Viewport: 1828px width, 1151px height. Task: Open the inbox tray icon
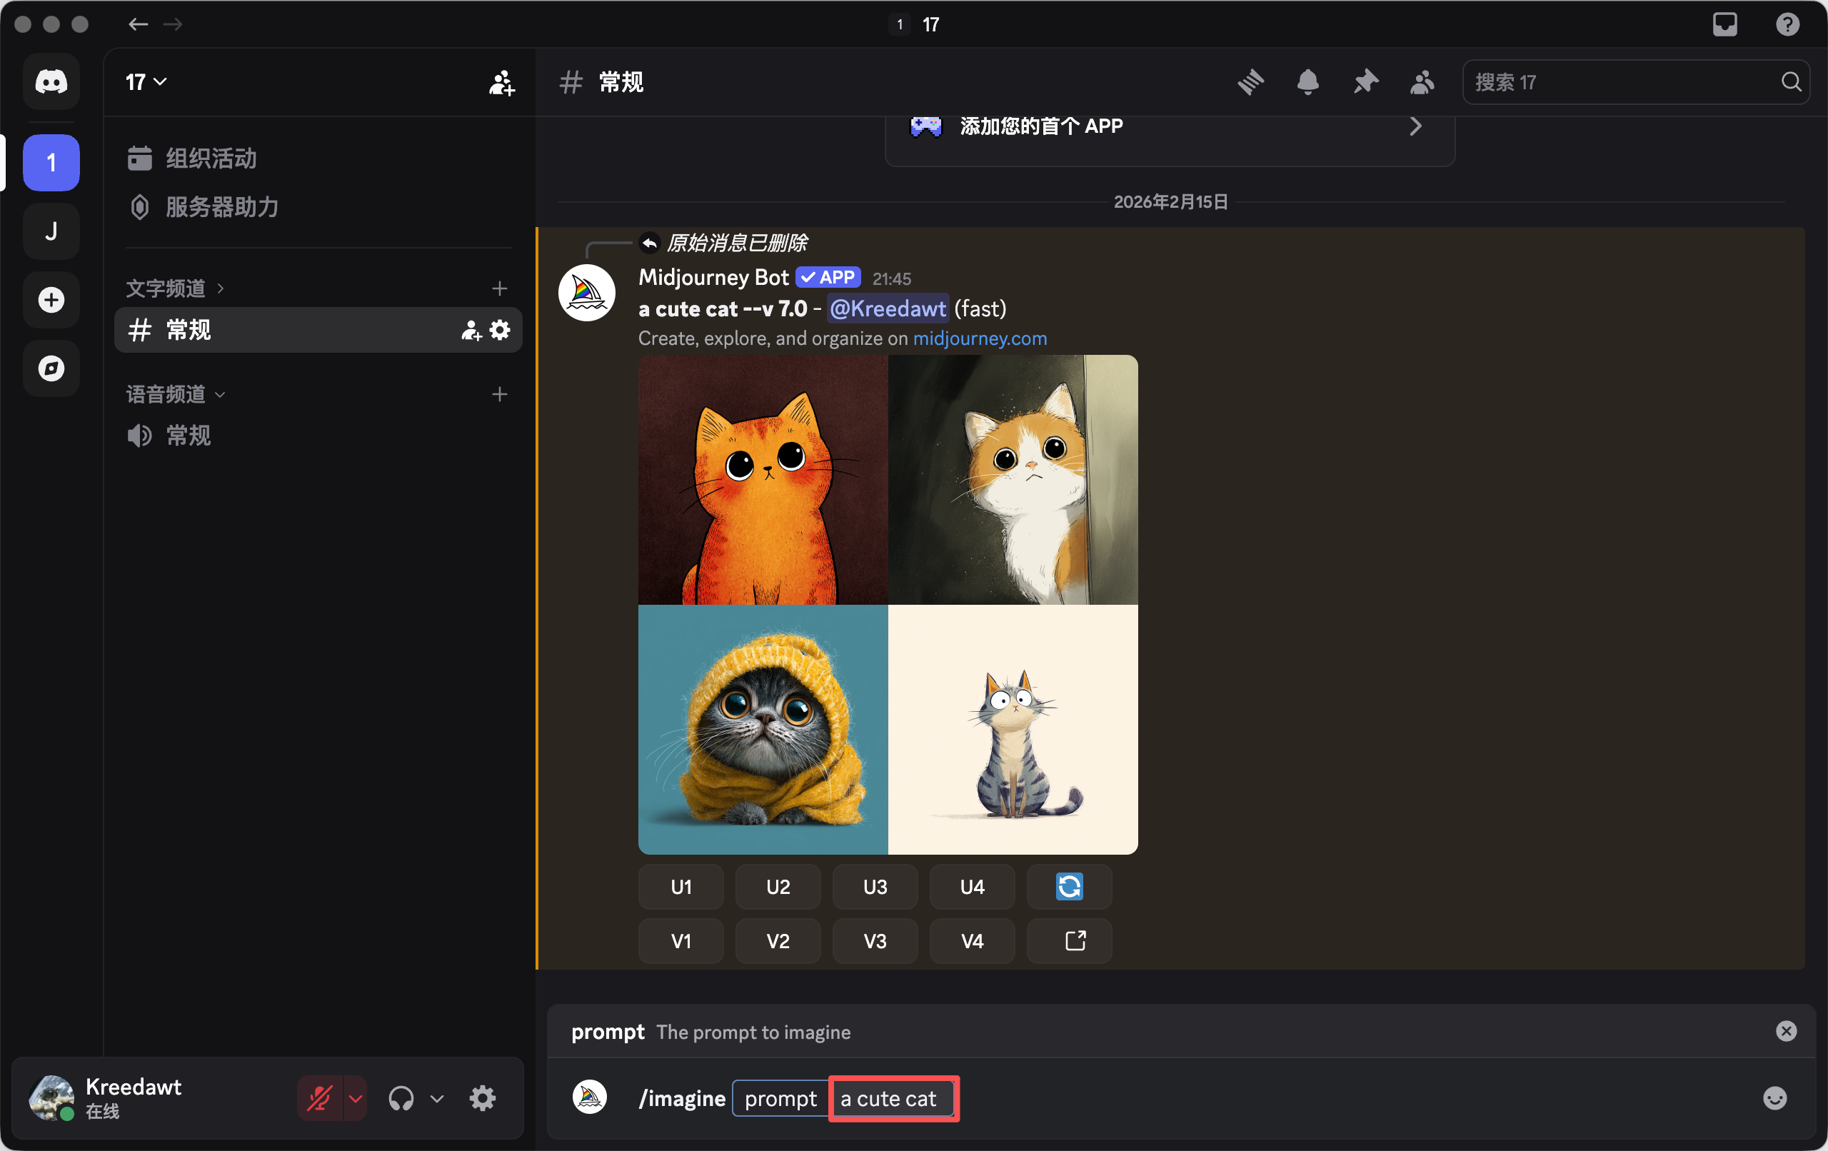(x=1724, y=24)
